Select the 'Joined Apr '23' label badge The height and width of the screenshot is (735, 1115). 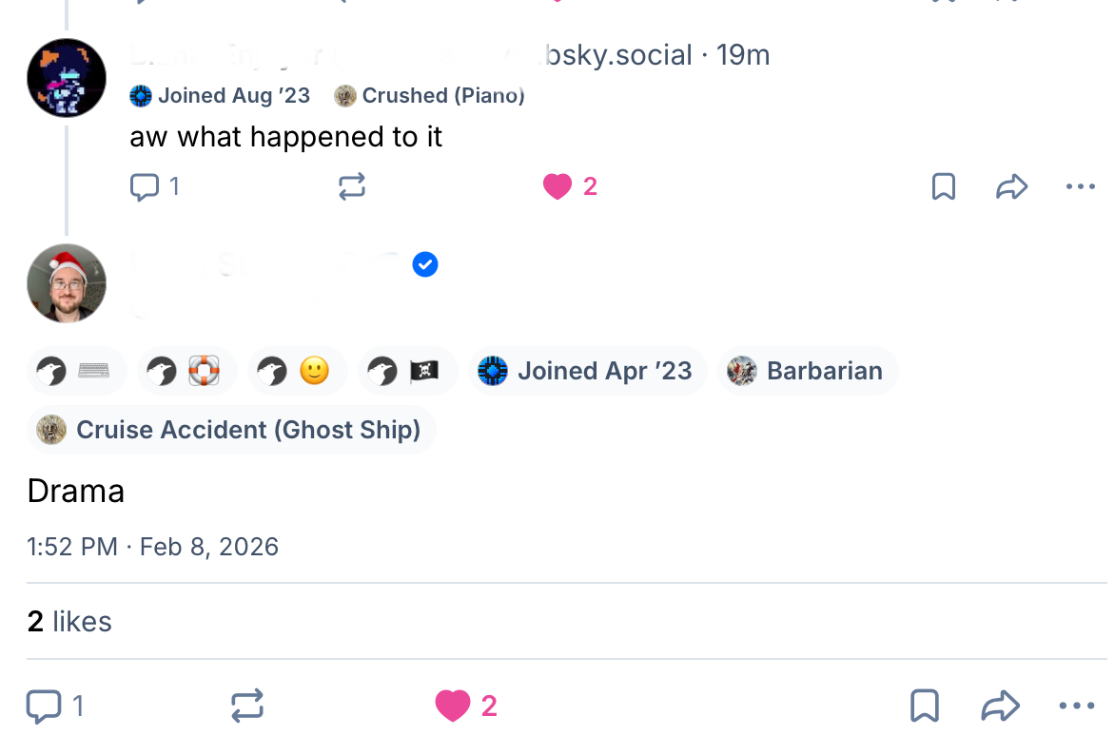pyautogui.click(x=587, y=371)
